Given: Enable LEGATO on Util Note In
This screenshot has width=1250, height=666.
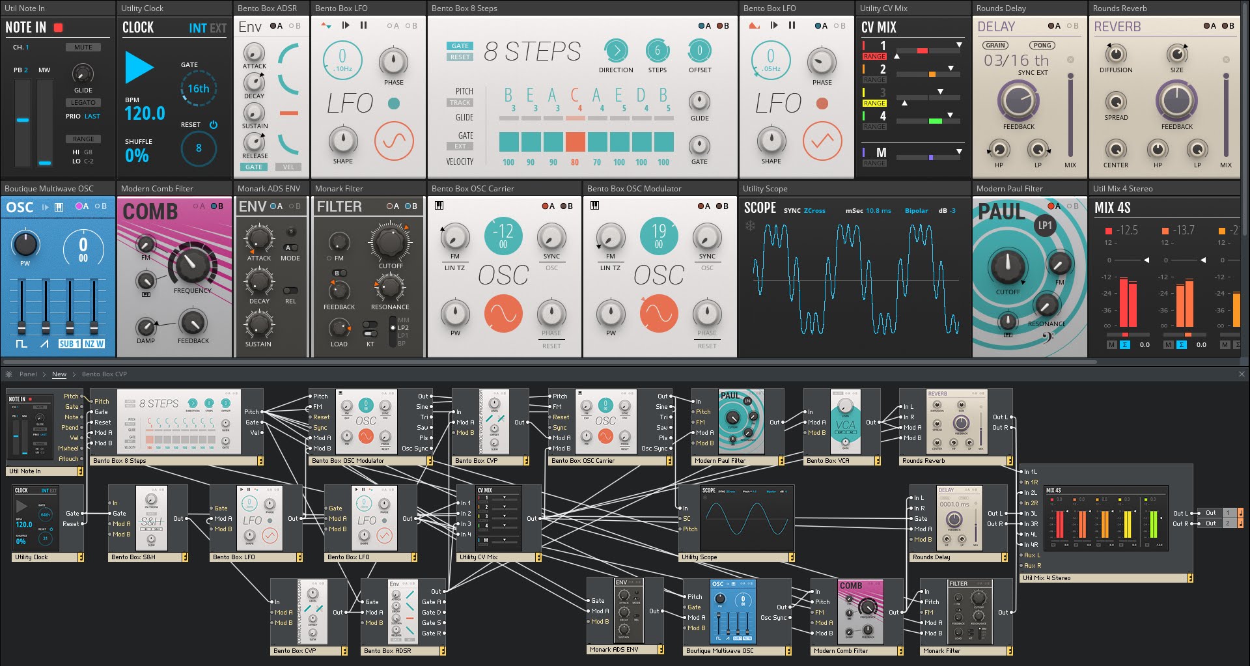Looking at the screenshot, I should tap(83, 102).
